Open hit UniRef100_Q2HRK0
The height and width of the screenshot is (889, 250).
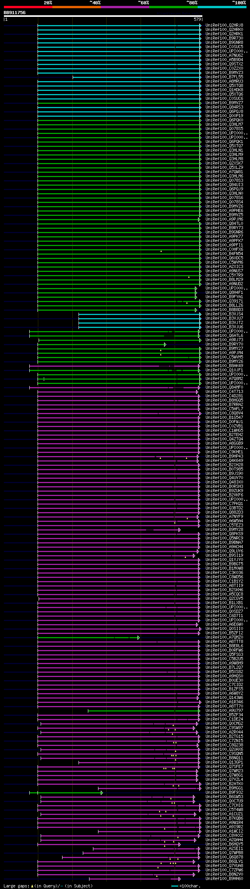click(x=224, y=29)
